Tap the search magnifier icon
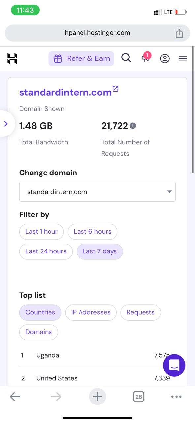195x423 pixels. (126, 58)
